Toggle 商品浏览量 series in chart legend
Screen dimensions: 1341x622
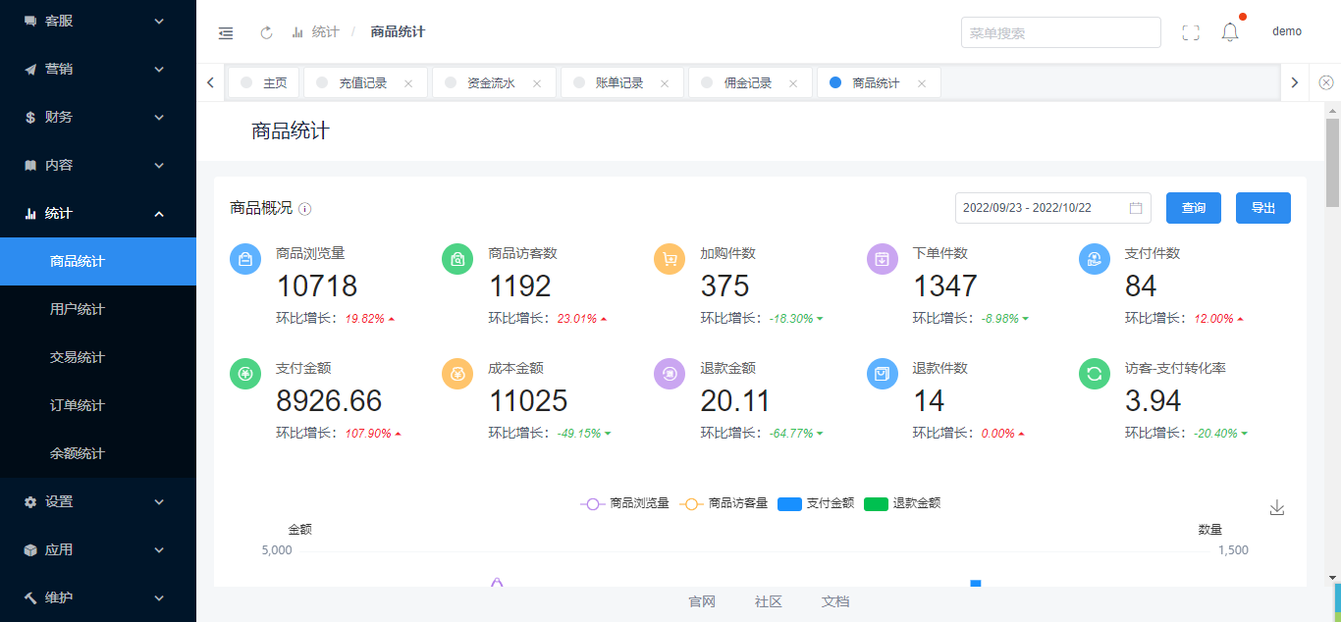coord(624,503)
